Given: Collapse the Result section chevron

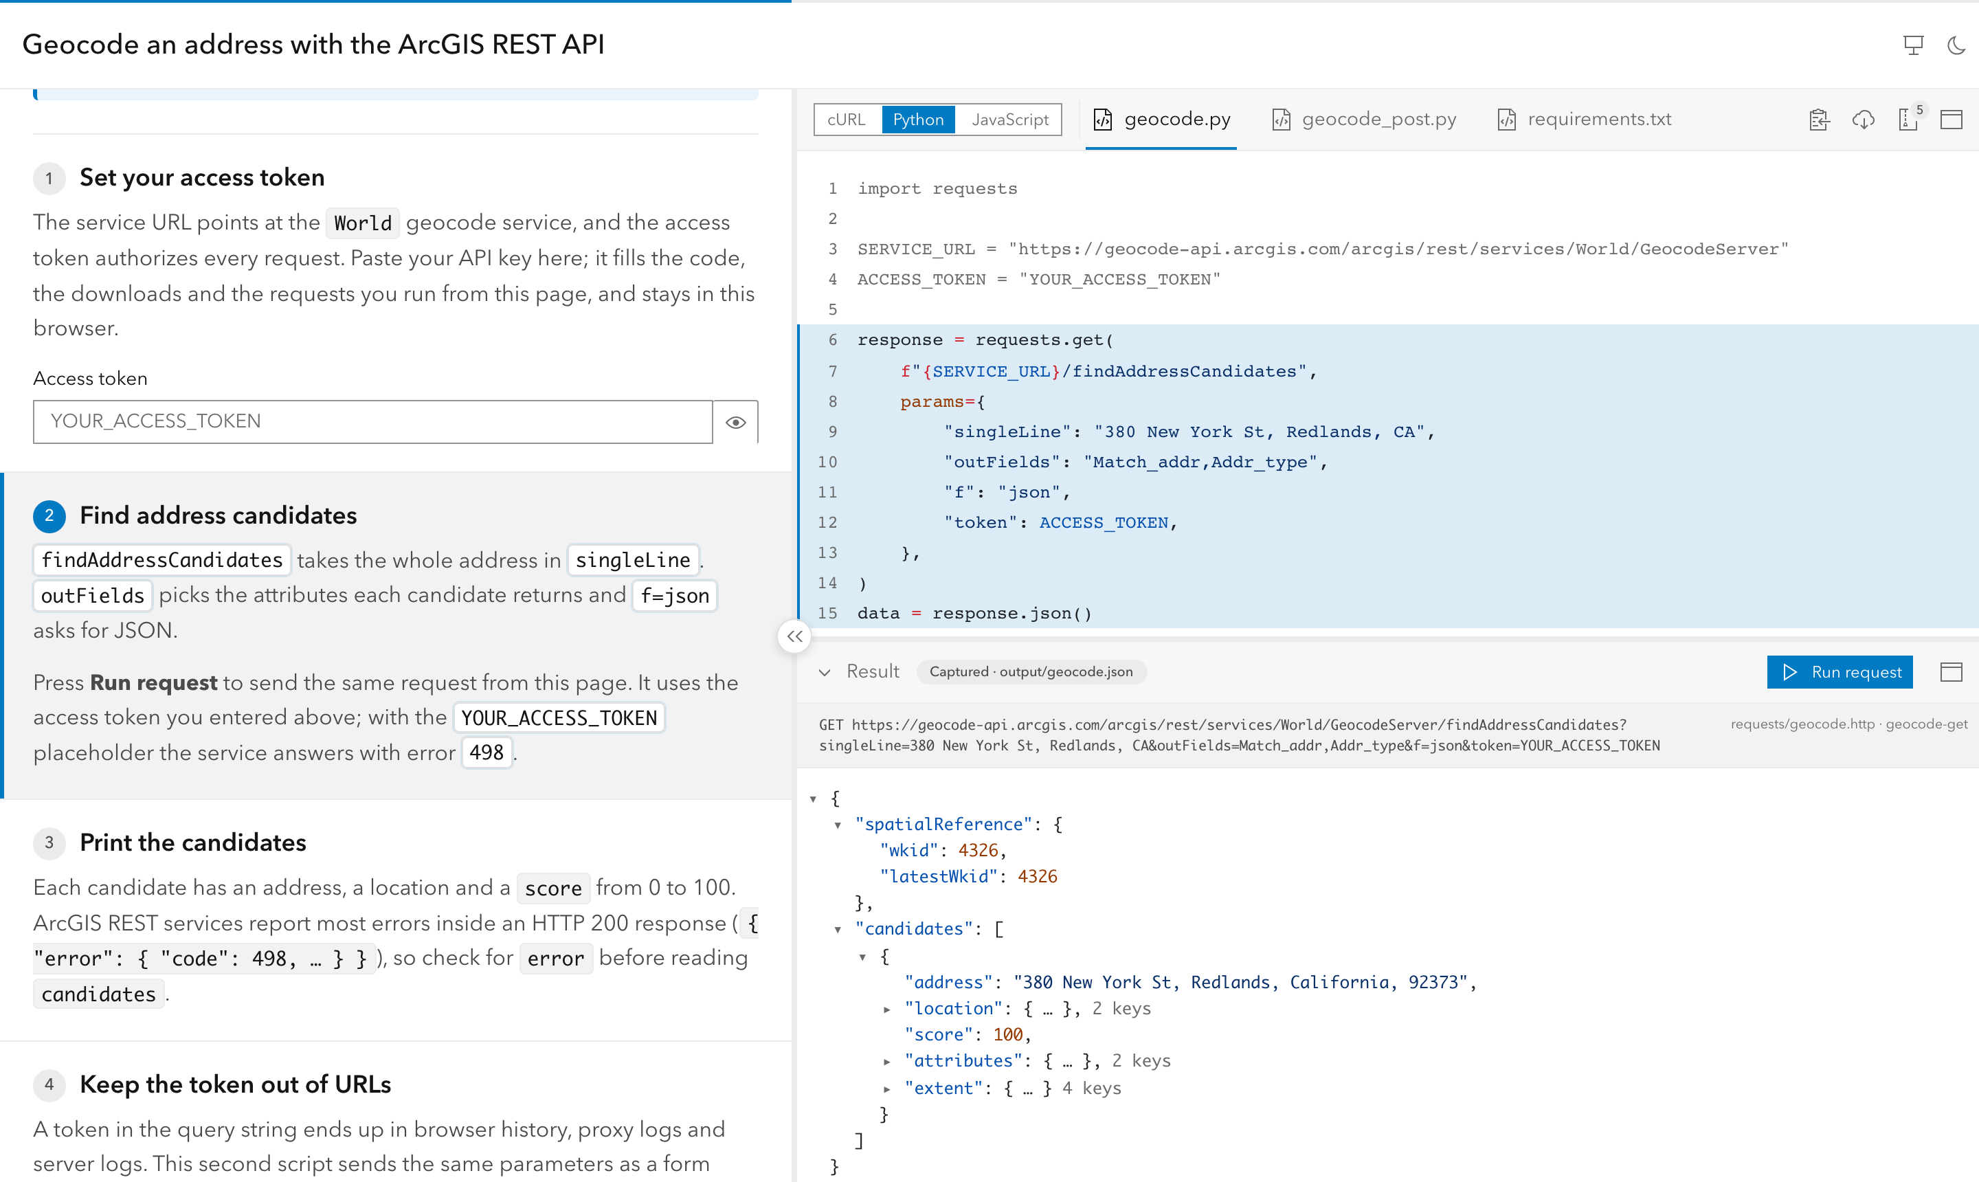Looking at the screenshot, I should click(825, 671).
